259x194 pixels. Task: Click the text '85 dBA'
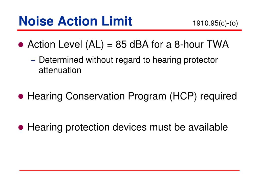click(132, 44)
